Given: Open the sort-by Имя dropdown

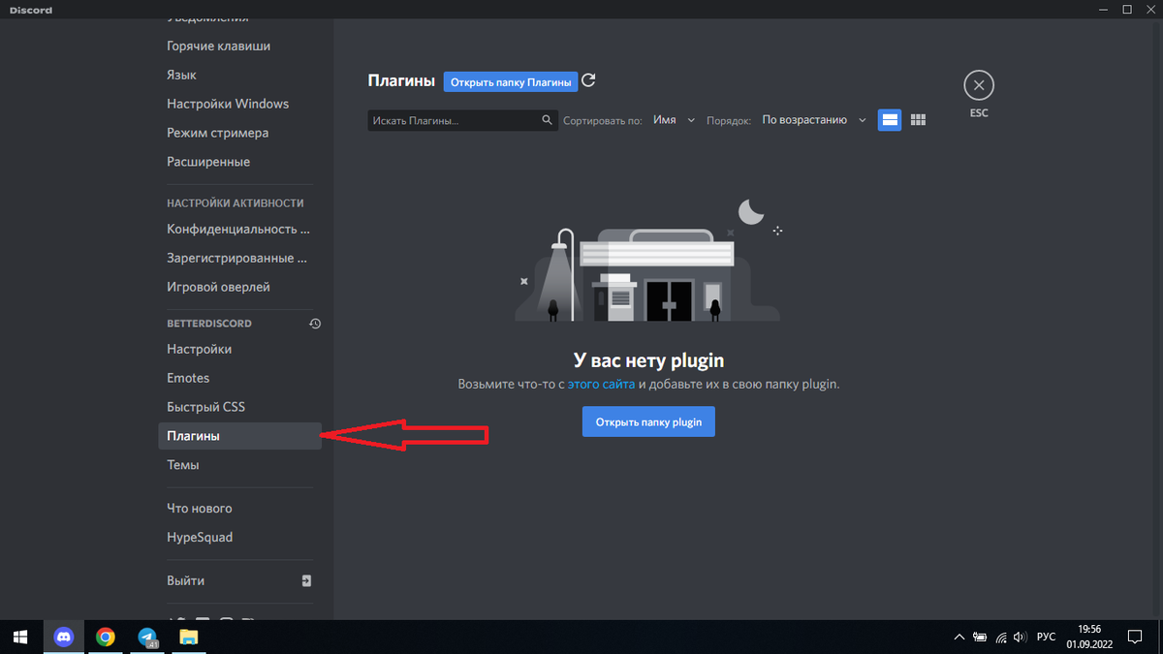Looking at the screenshot, I should tap(674, 120).
